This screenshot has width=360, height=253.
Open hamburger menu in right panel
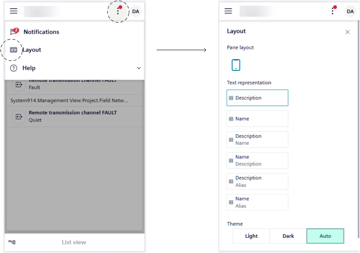[x=228, y=11]
